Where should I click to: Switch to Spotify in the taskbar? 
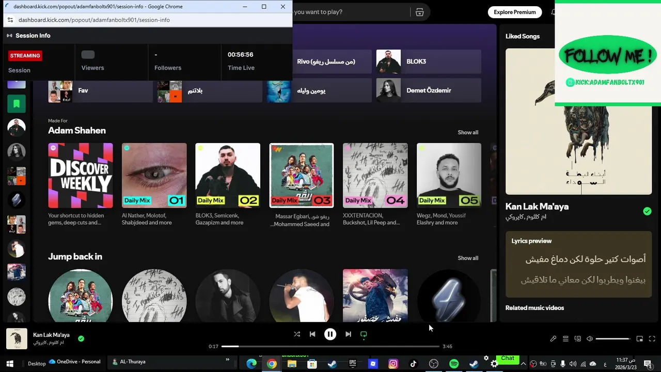coord(454,364)
